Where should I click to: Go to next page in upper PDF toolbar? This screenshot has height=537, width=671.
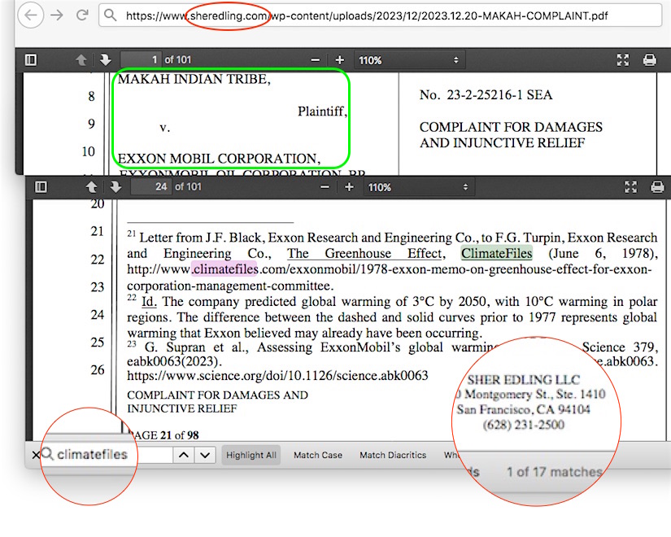[x=106, y=60]
